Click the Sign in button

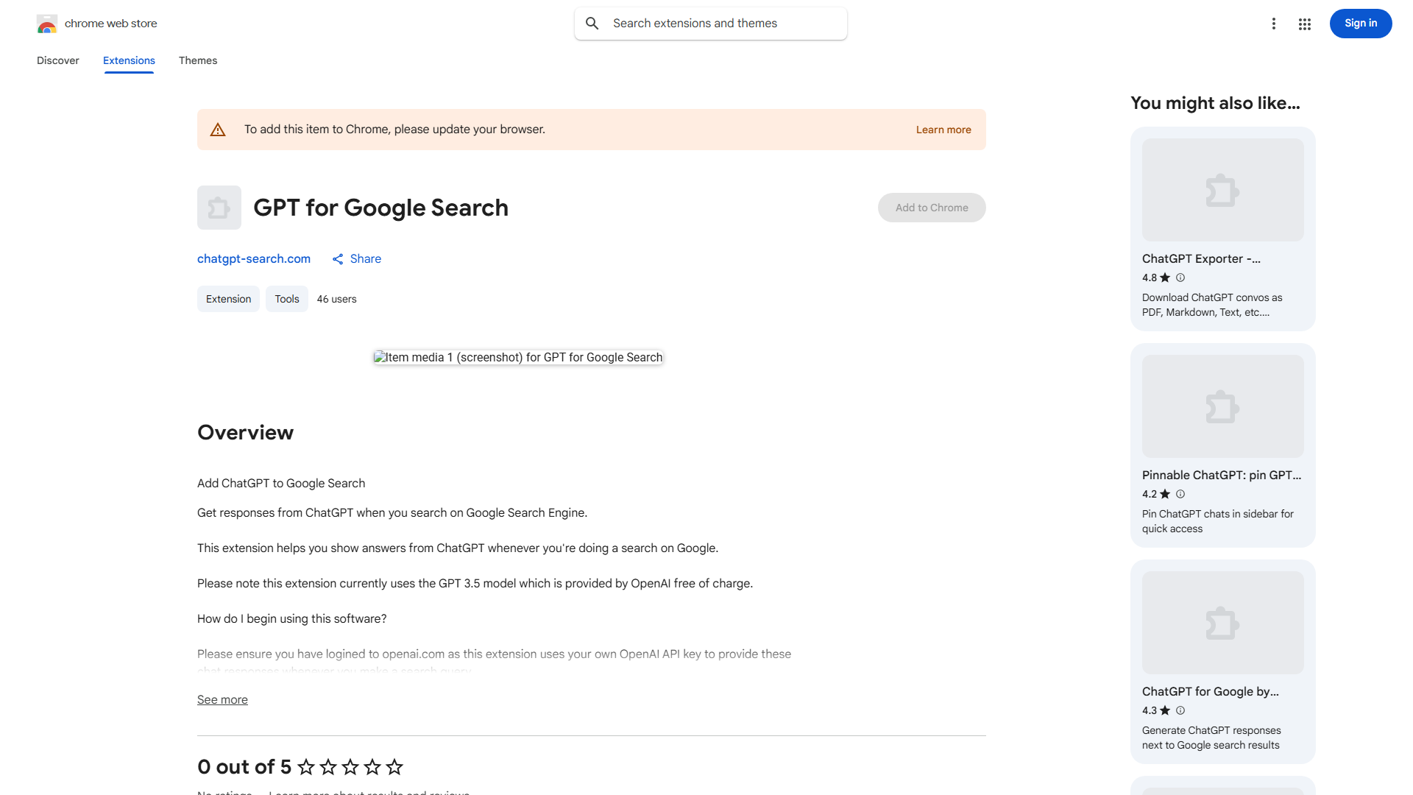[1360, 23]
